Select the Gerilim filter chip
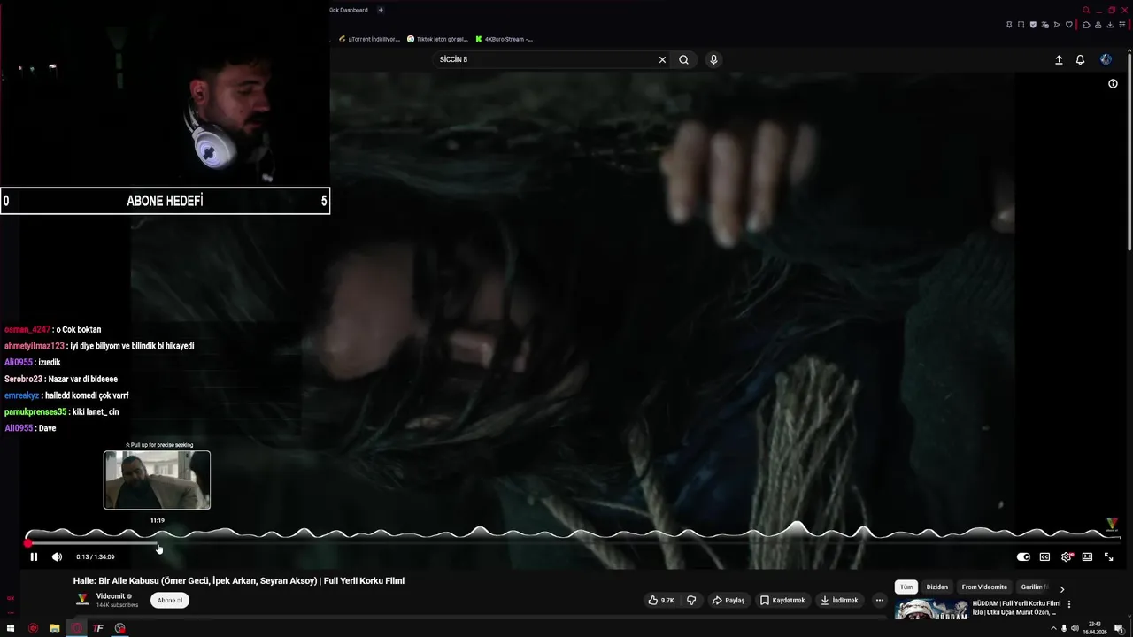Image resolution: width=1133 pixels, height=637 pixels. point(1034,587)
